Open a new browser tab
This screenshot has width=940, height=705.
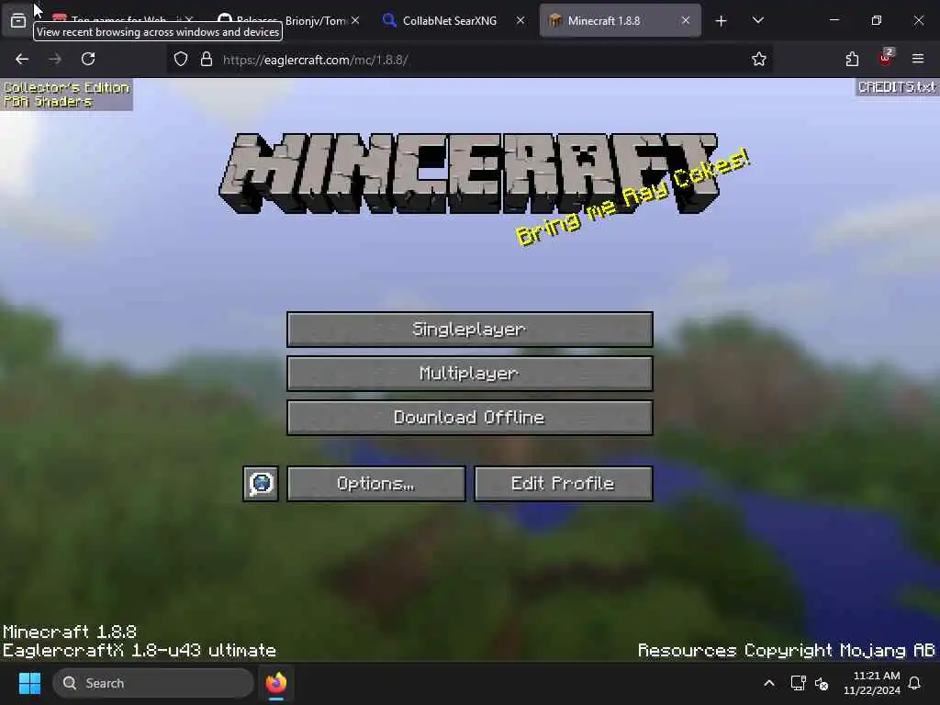[x=722, y=21]
